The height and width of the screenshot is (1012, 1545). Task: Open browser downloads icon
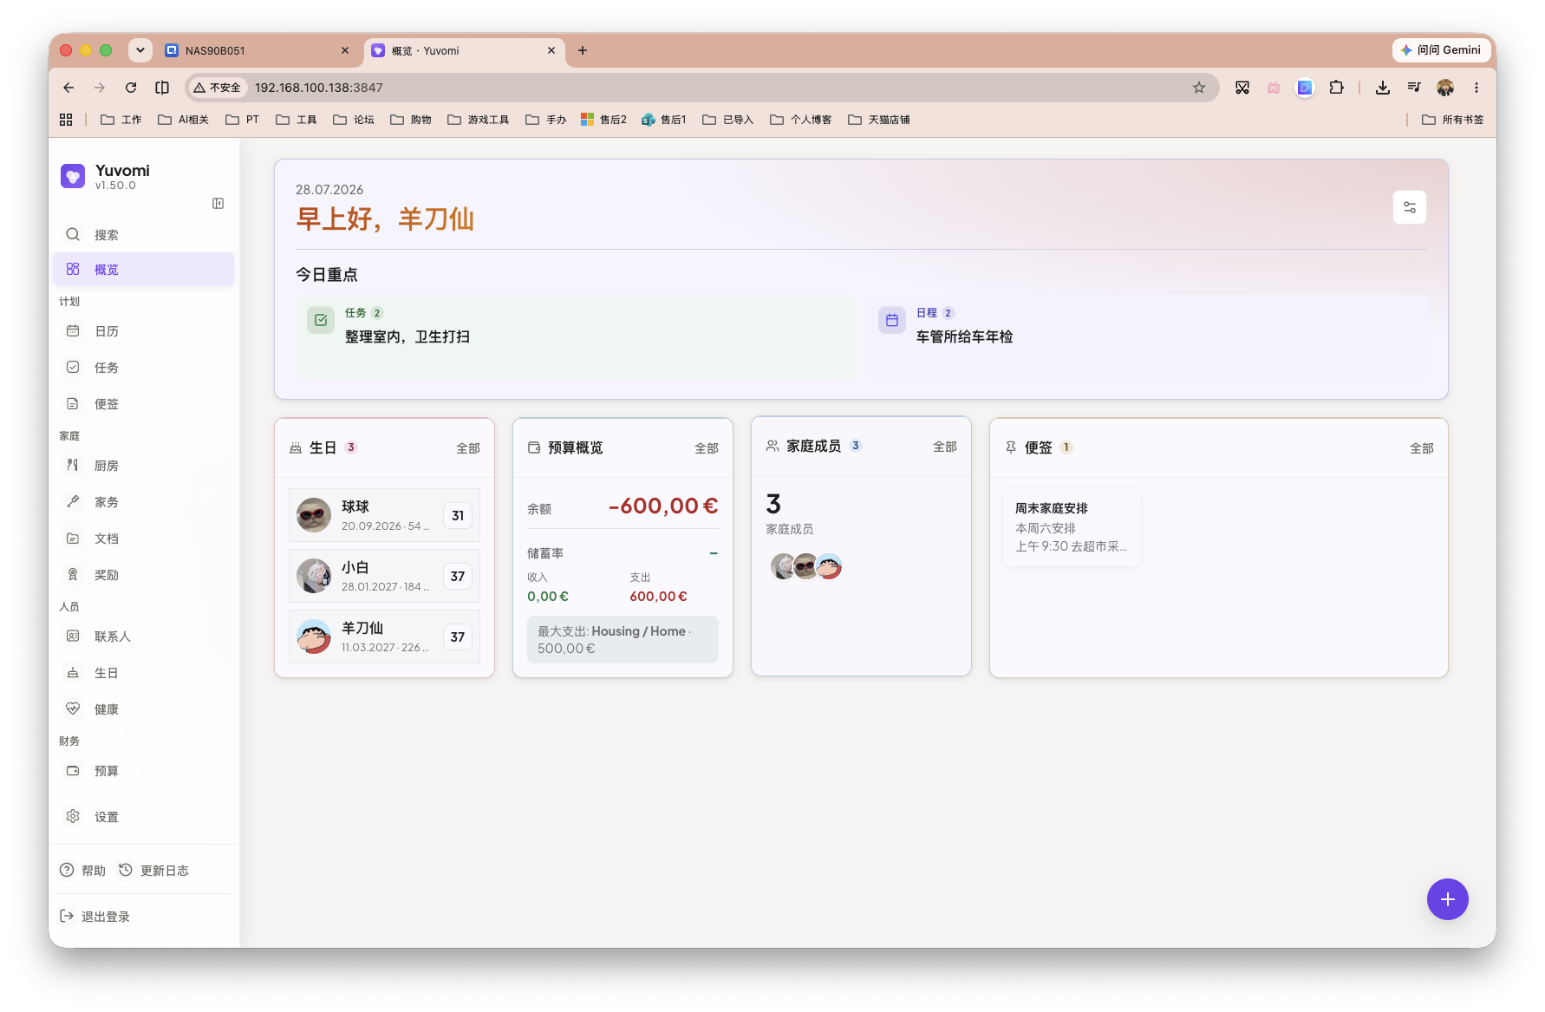(1383, 88)
